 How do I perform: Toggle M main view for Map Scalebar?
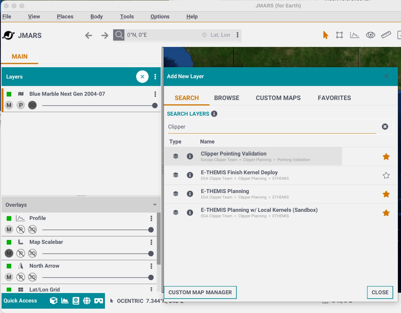[x=9, y=253]
